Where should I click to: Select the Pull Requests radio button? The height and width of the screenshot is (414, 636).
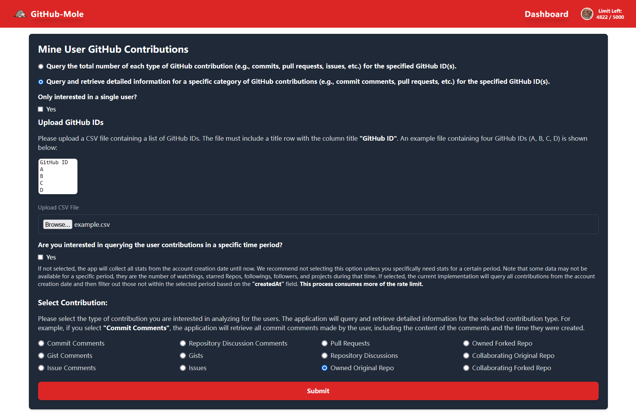325,343
